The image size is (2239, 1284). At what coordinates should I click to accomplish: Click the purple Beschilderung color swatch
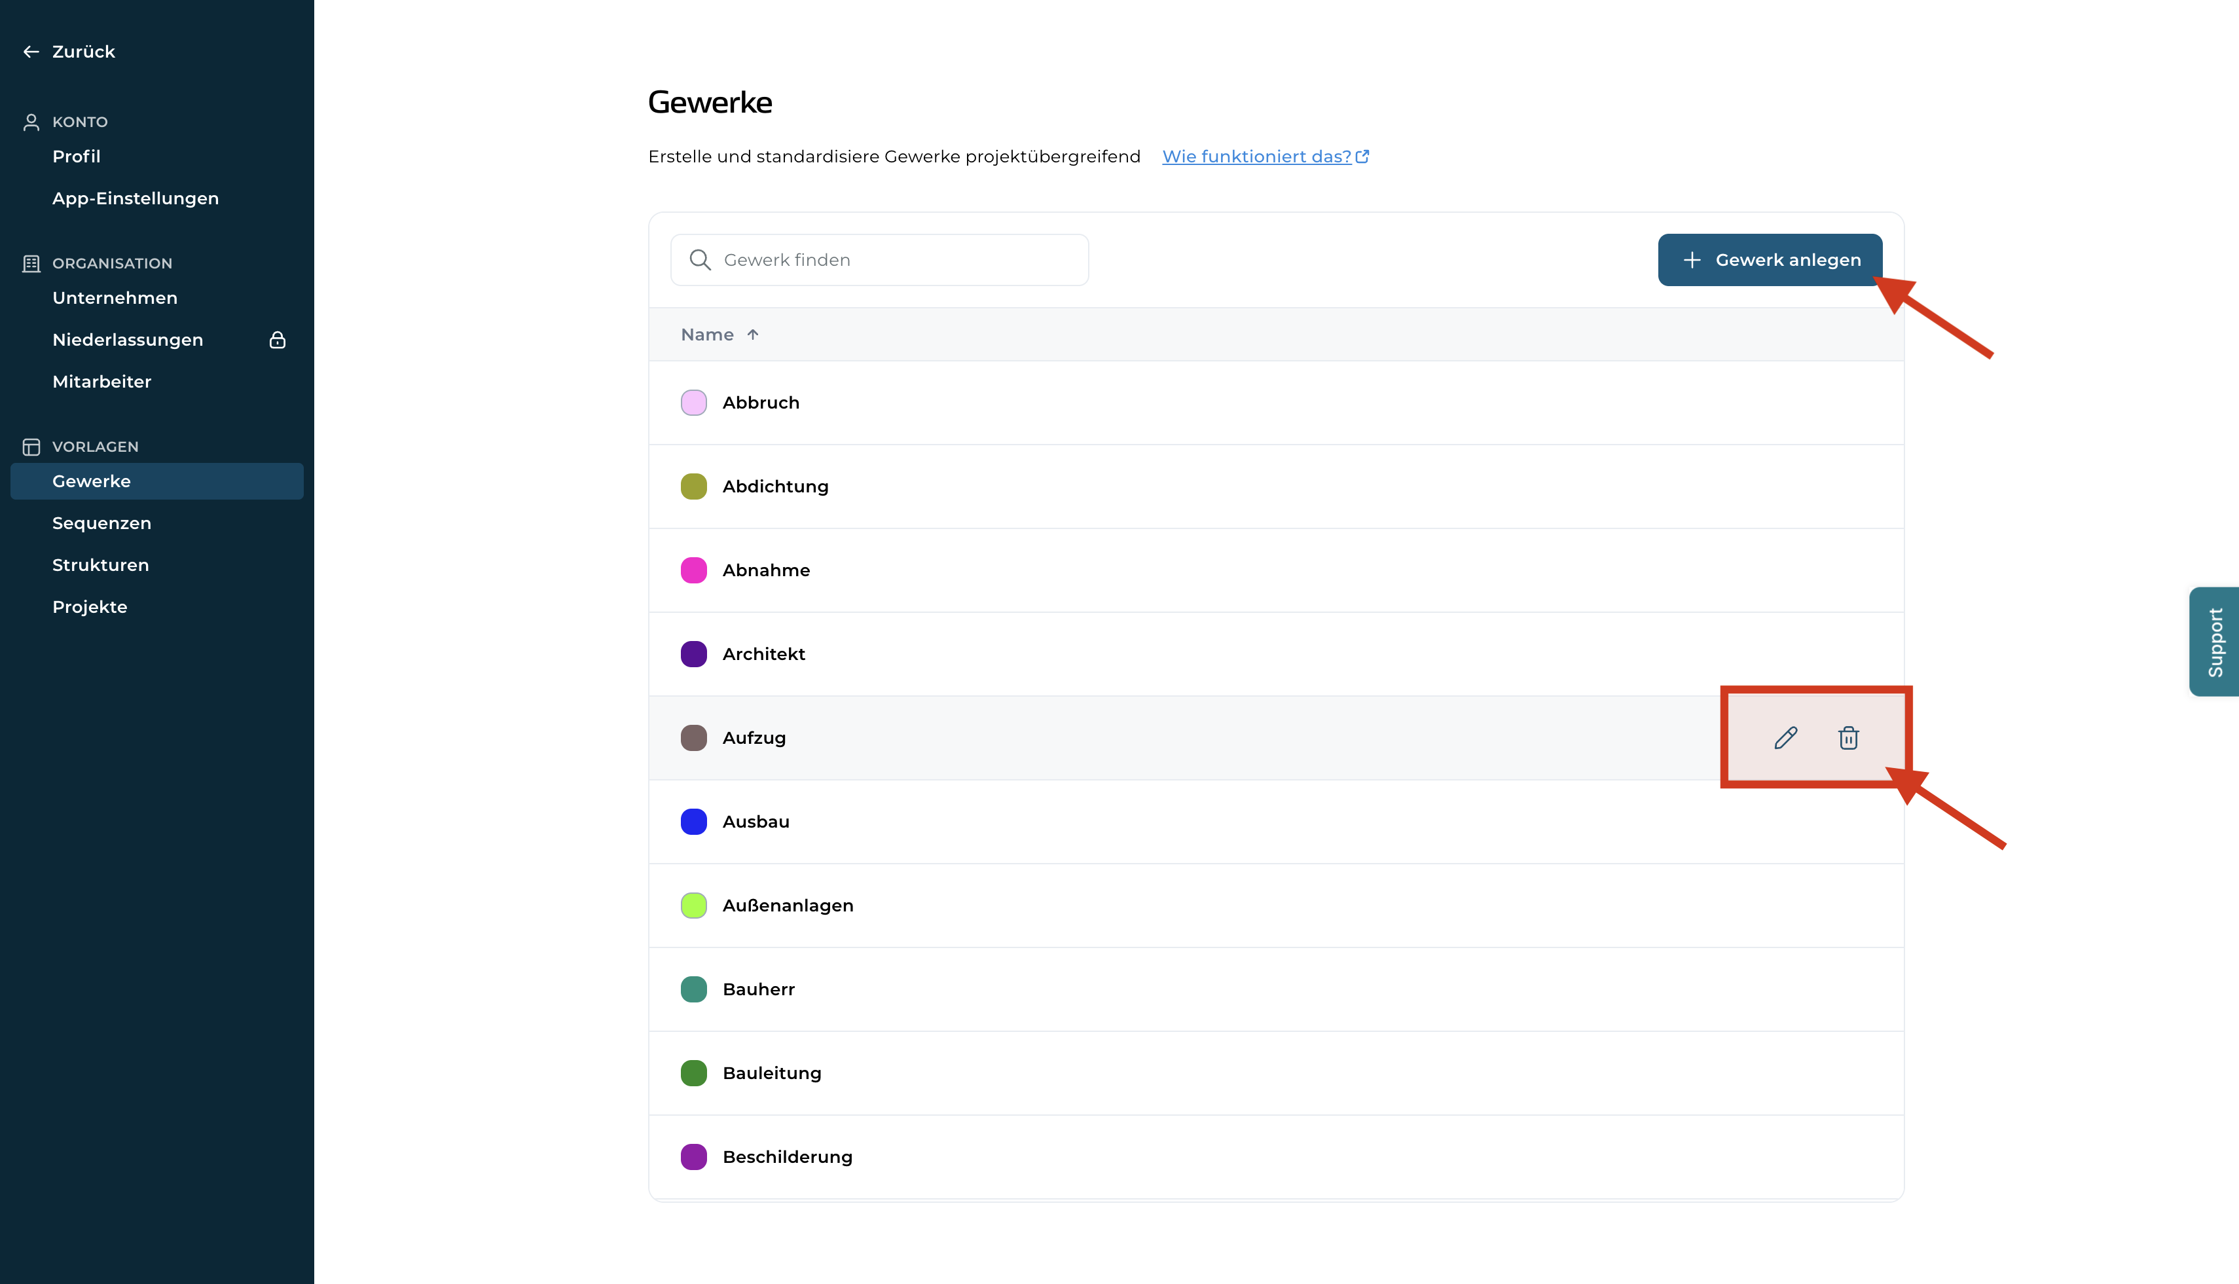click(694, 1157)
